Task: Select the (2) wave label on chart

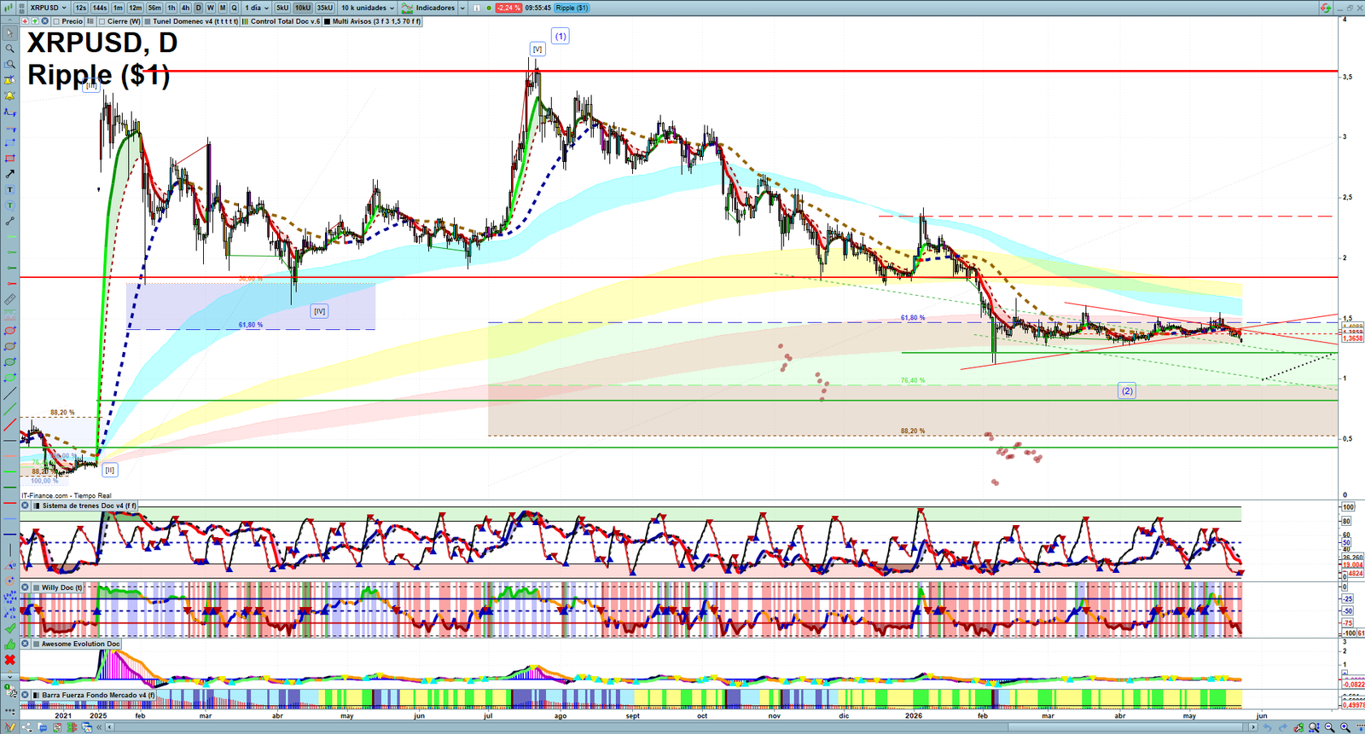Action: (1127, 390)
